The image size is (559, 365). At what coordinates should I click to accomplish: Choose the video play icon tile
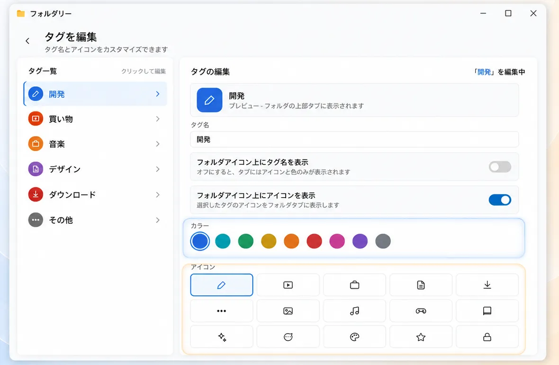point(288,285)
